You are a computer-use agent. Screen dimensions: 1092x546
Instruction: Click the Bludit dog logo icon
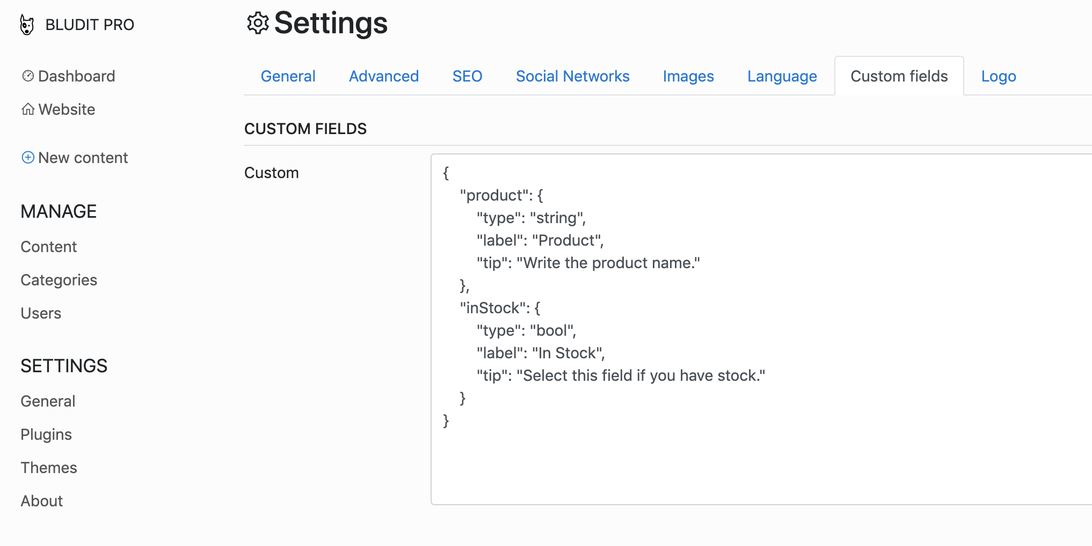point(27,25)
